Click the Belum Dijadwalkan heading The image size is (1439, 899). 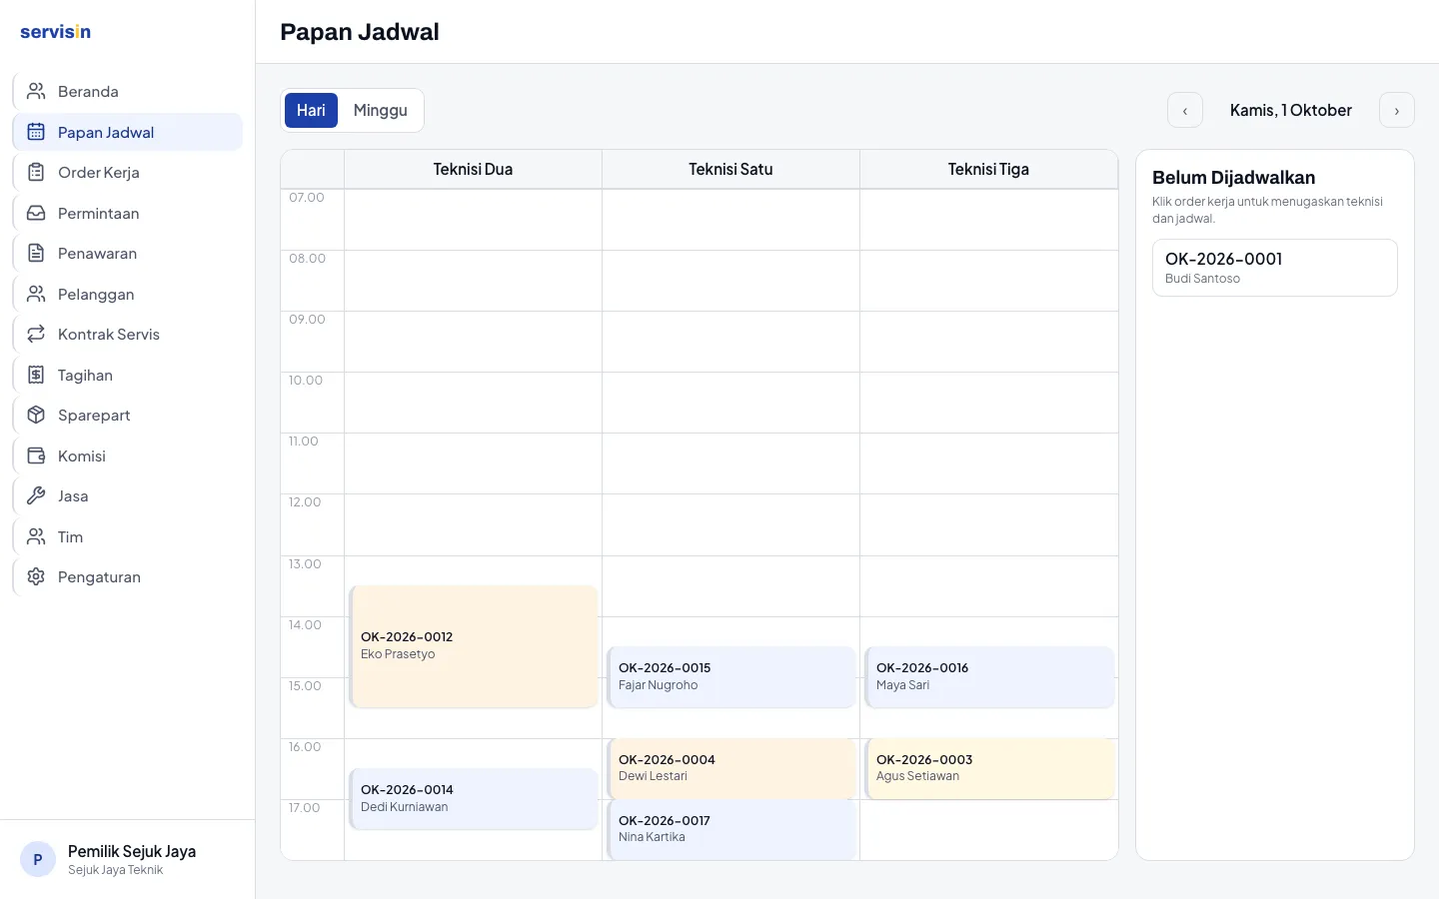pyautogui.click(x=1233, y=178)
